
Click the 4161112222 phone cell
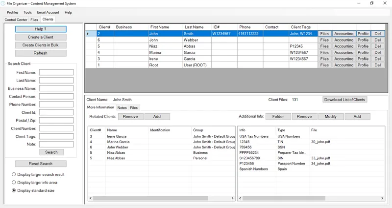tap(250, 34)
